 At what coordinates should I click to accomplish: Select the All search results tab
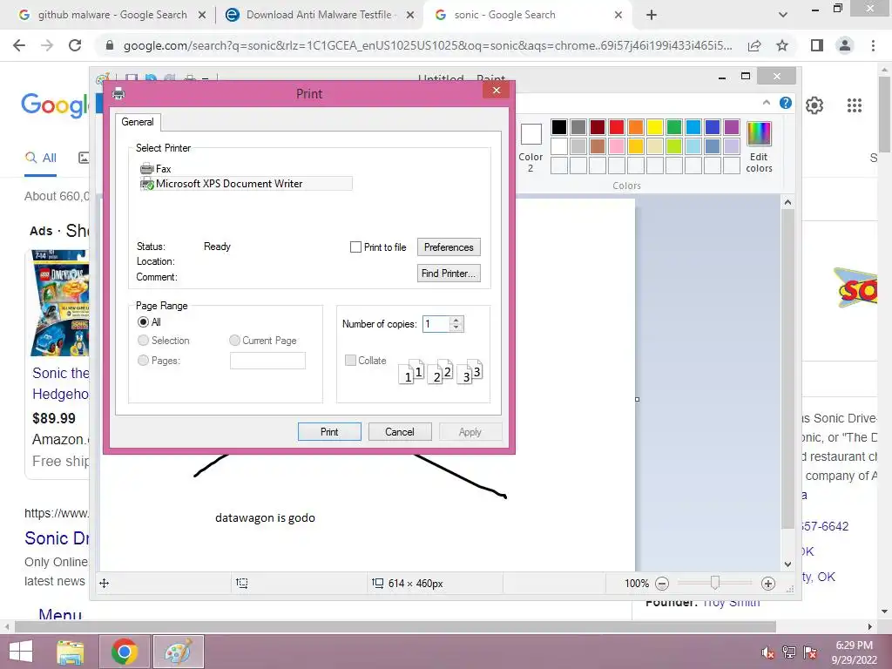tap(40, 158)
